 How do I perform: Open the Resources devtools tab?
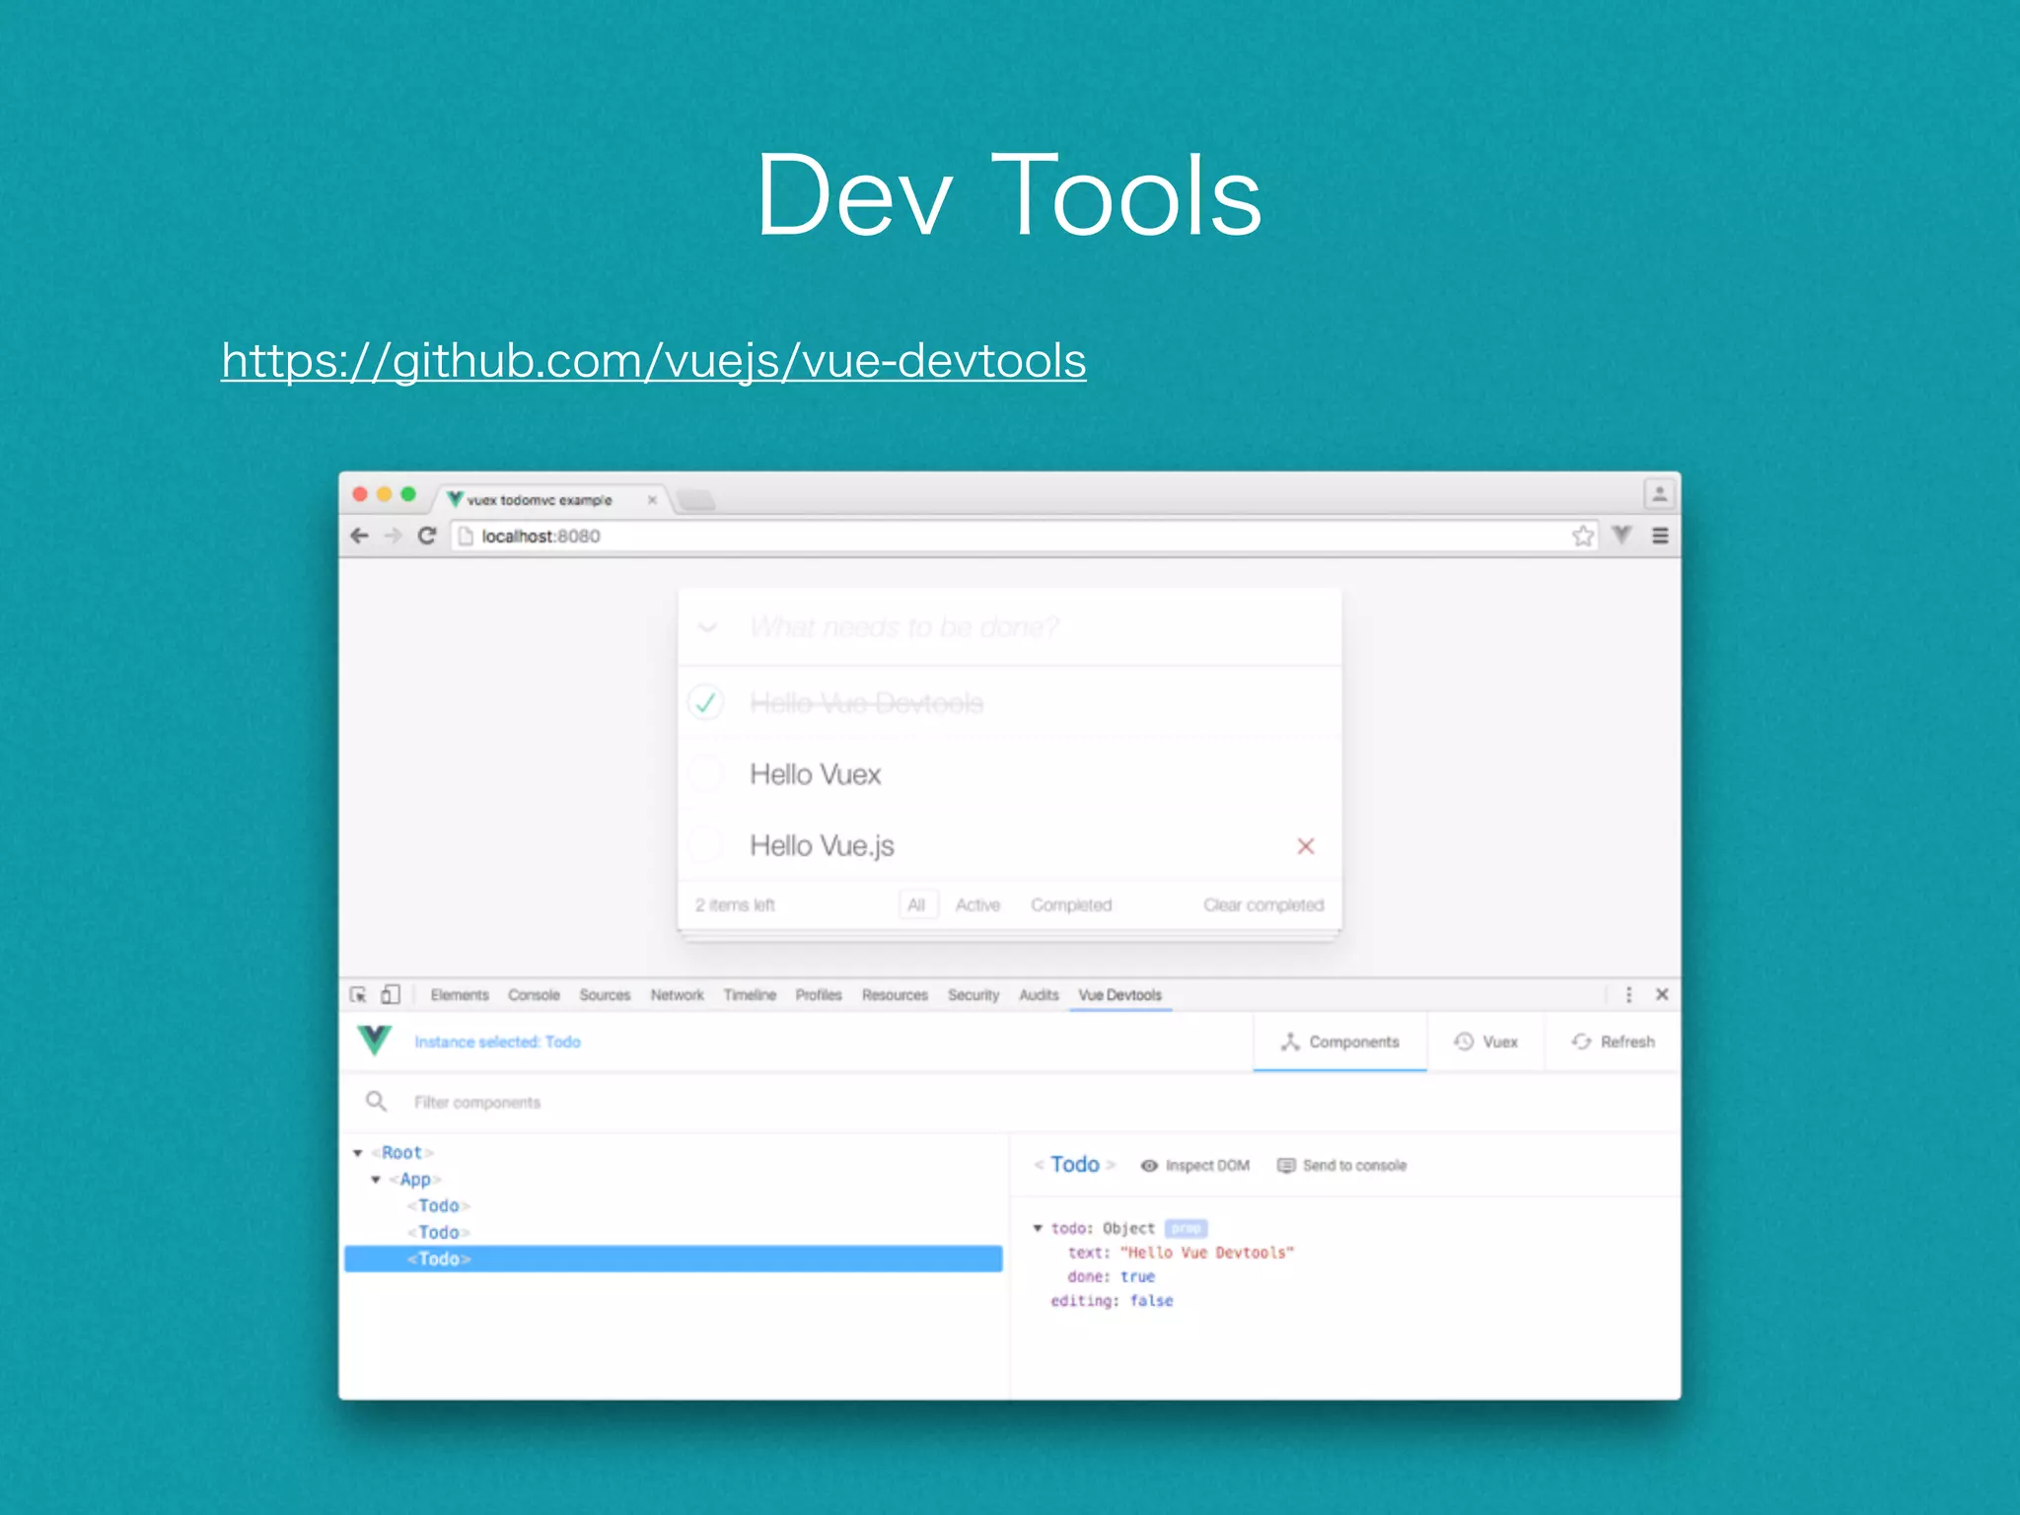click(x=895, y=995)
